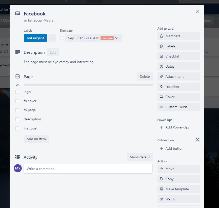Click the Write a comment field
This screenshot has height=208, width=219.
[x=88, y=169]
